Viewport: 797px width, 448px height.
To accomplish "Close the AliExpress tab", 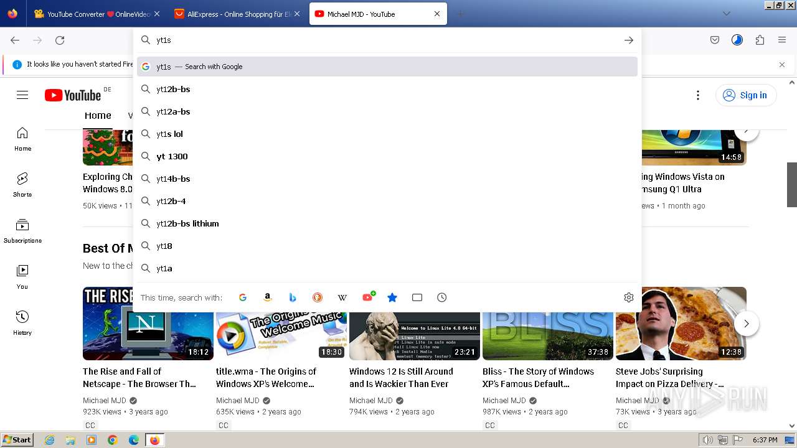I will pyautogui.click(x=296, y=14).
